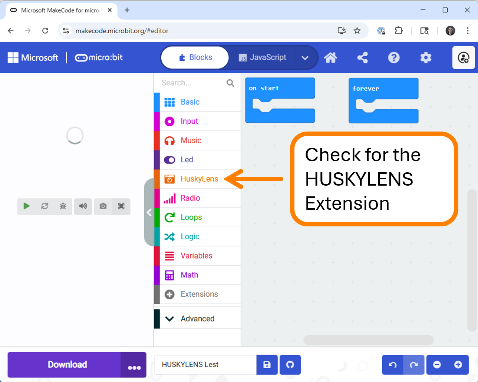
Task: Click the toolbox search magnifier icon
Action: point(230,83)
